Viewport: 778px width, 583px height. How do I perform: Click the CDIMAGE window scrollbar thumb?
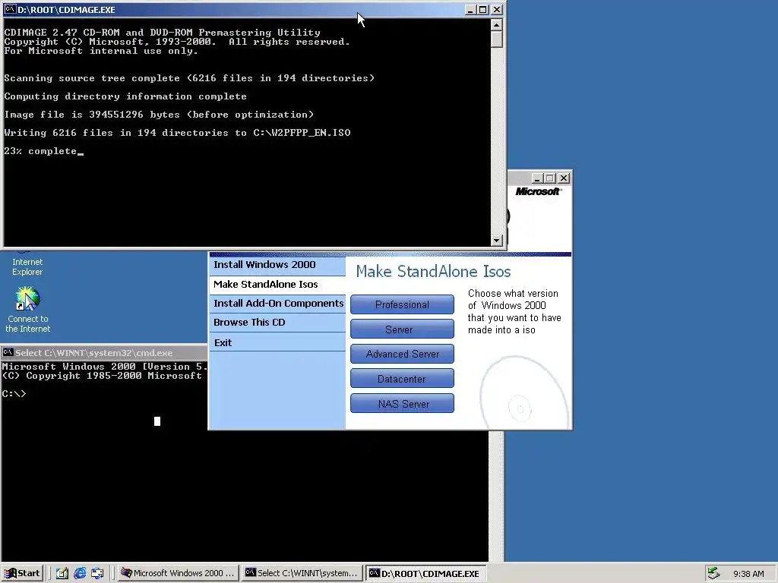[497, 39]
